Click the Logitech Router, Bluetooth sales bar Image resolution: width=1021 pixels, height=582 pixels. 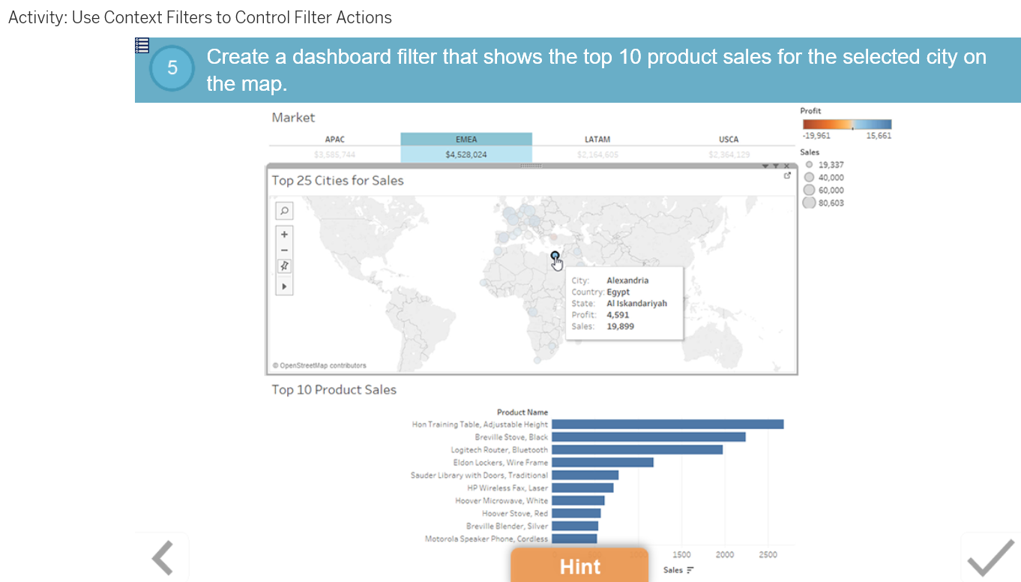point(637,450)
